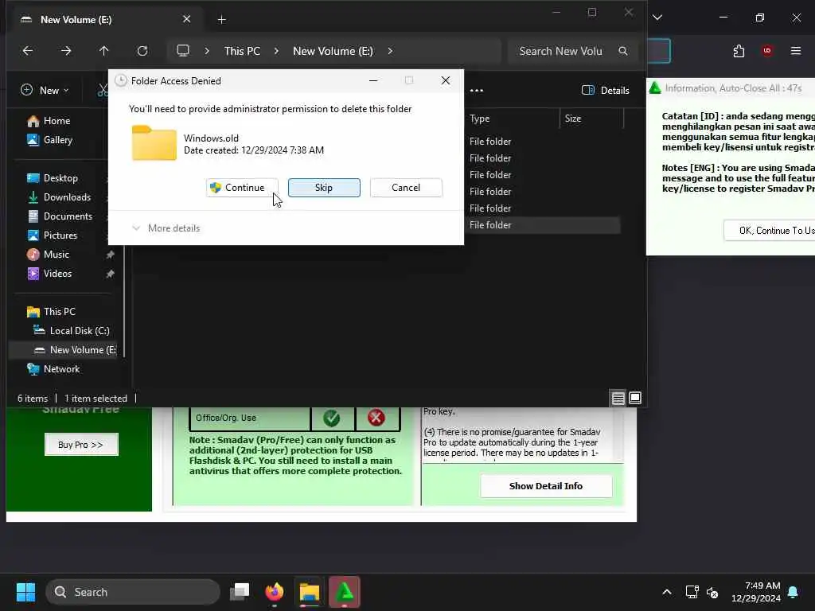Viewport: 815px width, 611px height.
Task: Click Cancel in the Folder Access Denied dialog
Action: (x=406, y=188)
